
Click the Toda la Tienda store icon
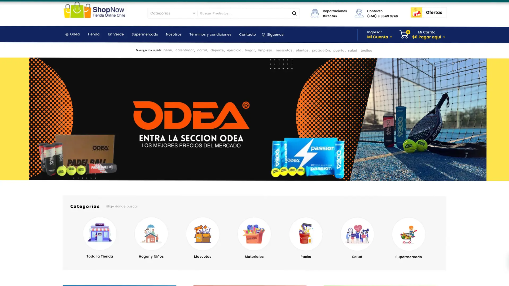coord(100,234)
